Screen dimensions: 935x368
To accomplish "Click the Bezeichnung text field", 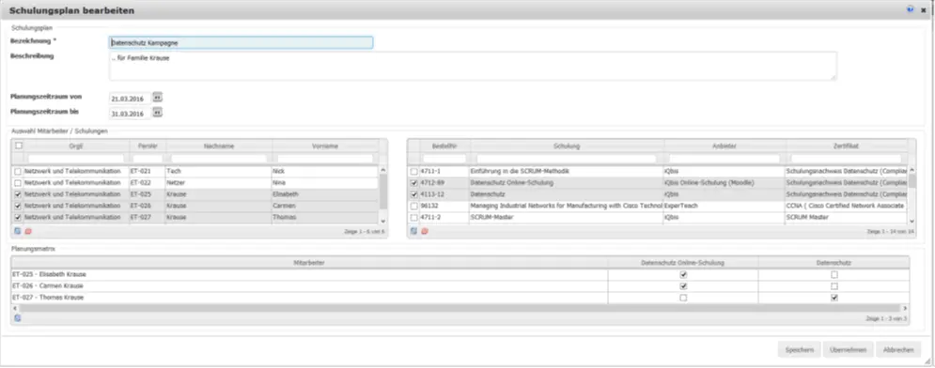I will 241,43.
